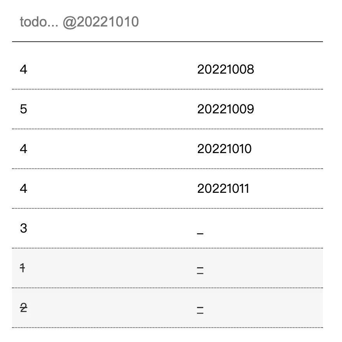This screenshot has height=342, width=342.
Task: Click the row containing todo 5
Action: pyautogui.click(x=117, y=109)
